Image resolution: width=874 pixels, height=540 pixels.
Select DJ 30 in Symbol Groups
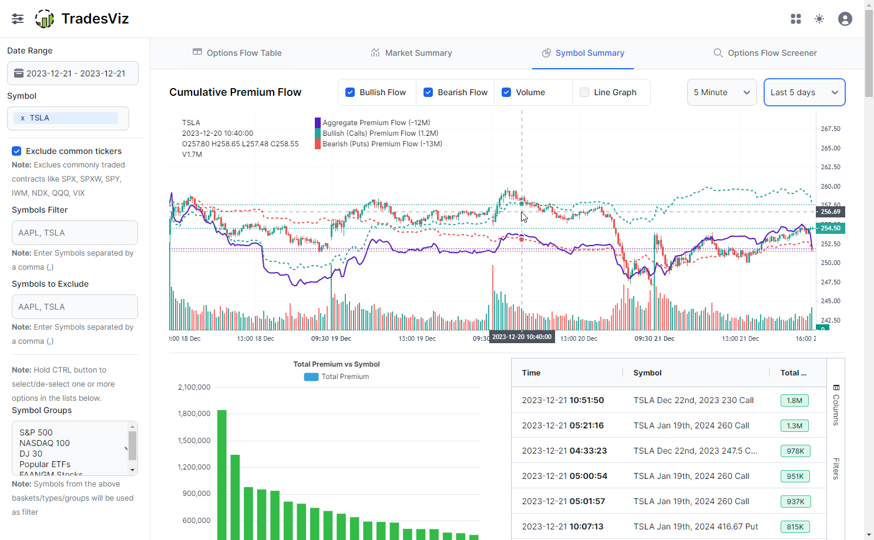pos(31,454)
